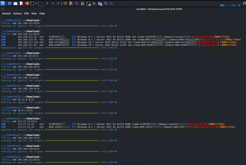246x165 pixels.
Task: Click the IP address 192.168.127.249
Action: [x=28, y=42]
